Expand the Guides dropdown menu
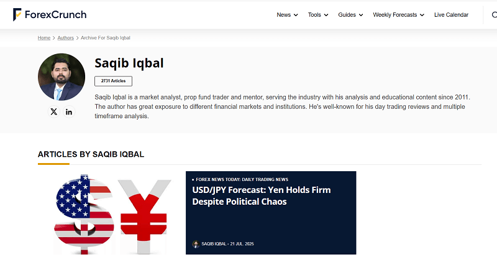The image size is (497, 257). (x=350, y=14)
